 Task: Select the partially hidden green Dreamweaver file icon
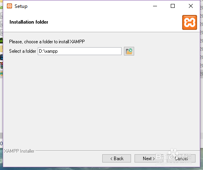[1, 41]
